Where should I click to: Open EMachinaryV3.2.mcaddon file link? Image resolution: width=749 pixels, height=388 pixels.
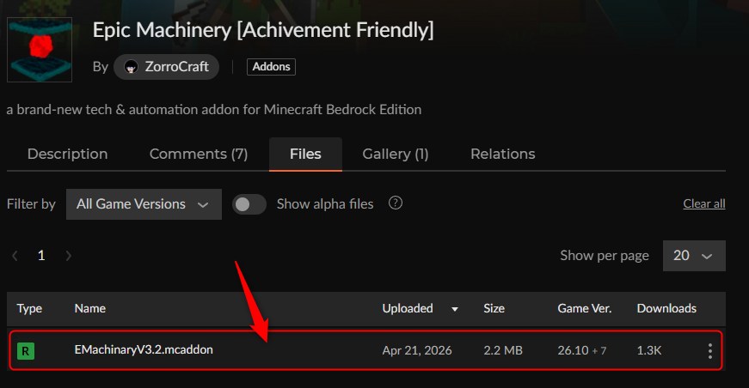144,350
